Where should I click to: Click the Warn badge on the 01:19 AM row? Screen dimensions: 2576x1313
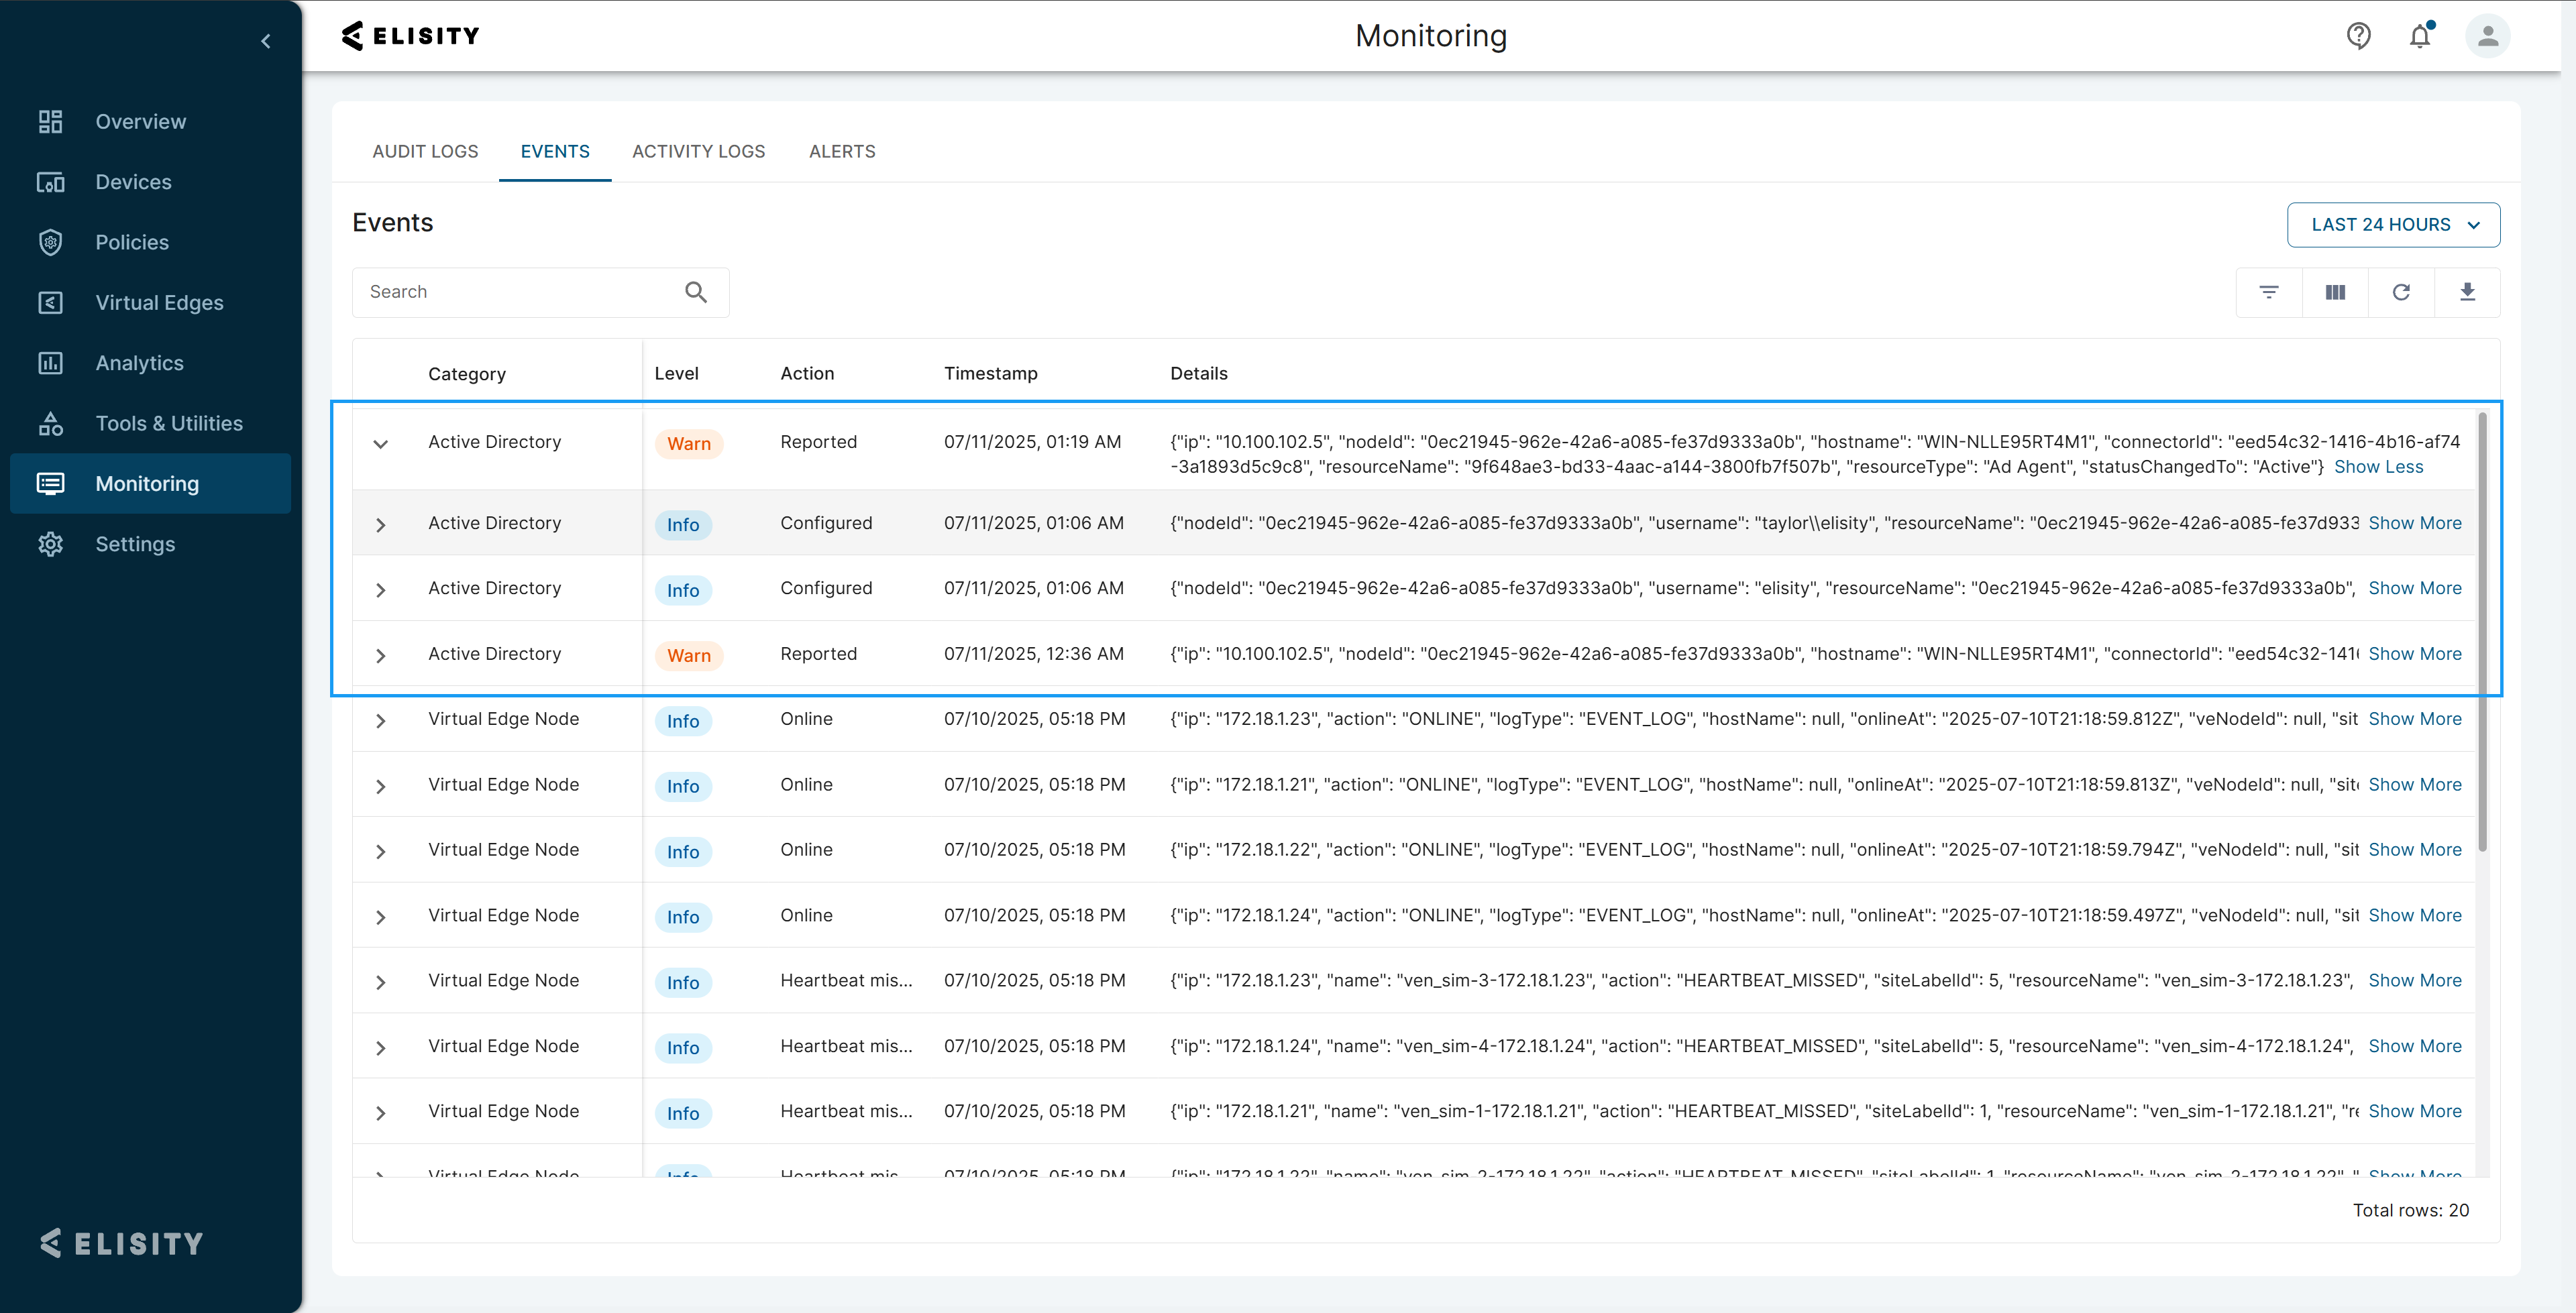point(689,444)
